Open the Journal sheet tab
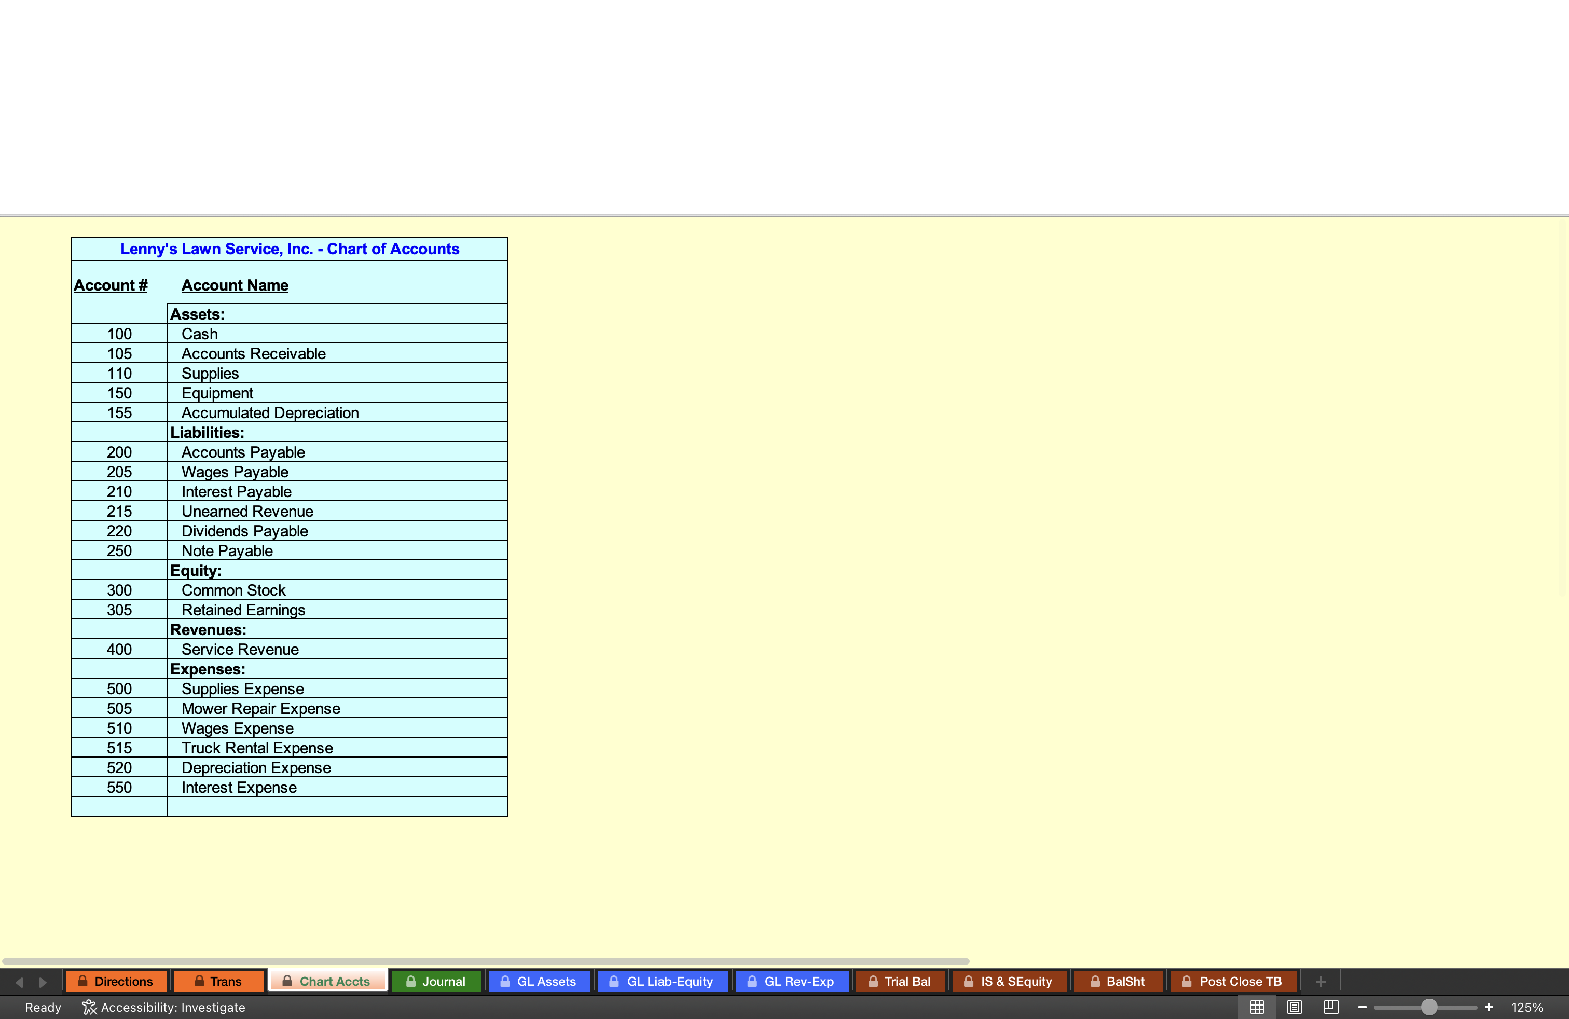This screenshot has height=1019, width=1569. (x=436, y=982)
